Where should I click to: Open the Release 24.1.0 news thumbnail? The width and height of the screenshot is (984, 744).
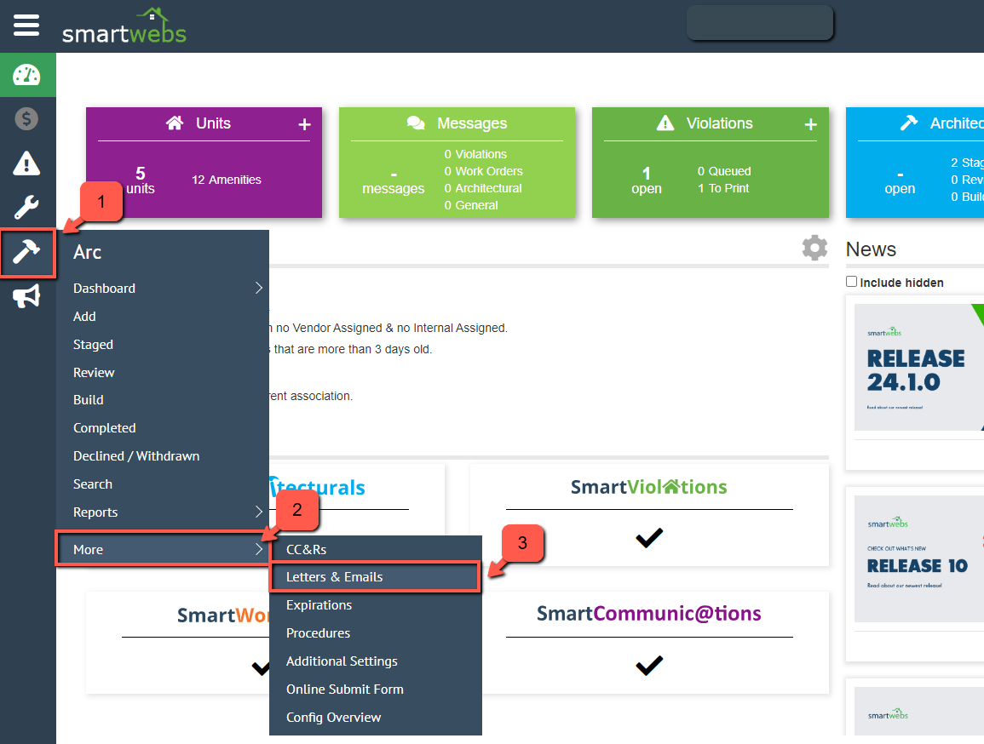[918, 367]
